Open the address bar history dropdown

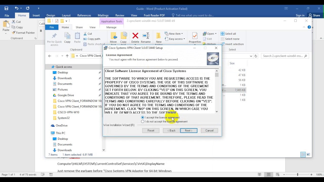(251, 56)
